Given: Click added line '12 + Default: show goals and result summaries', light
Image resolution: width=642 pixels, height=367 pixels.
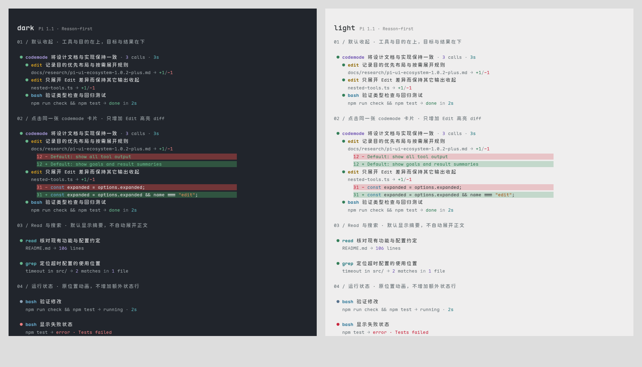Looking at the screenshot, I should click(453, 164).
